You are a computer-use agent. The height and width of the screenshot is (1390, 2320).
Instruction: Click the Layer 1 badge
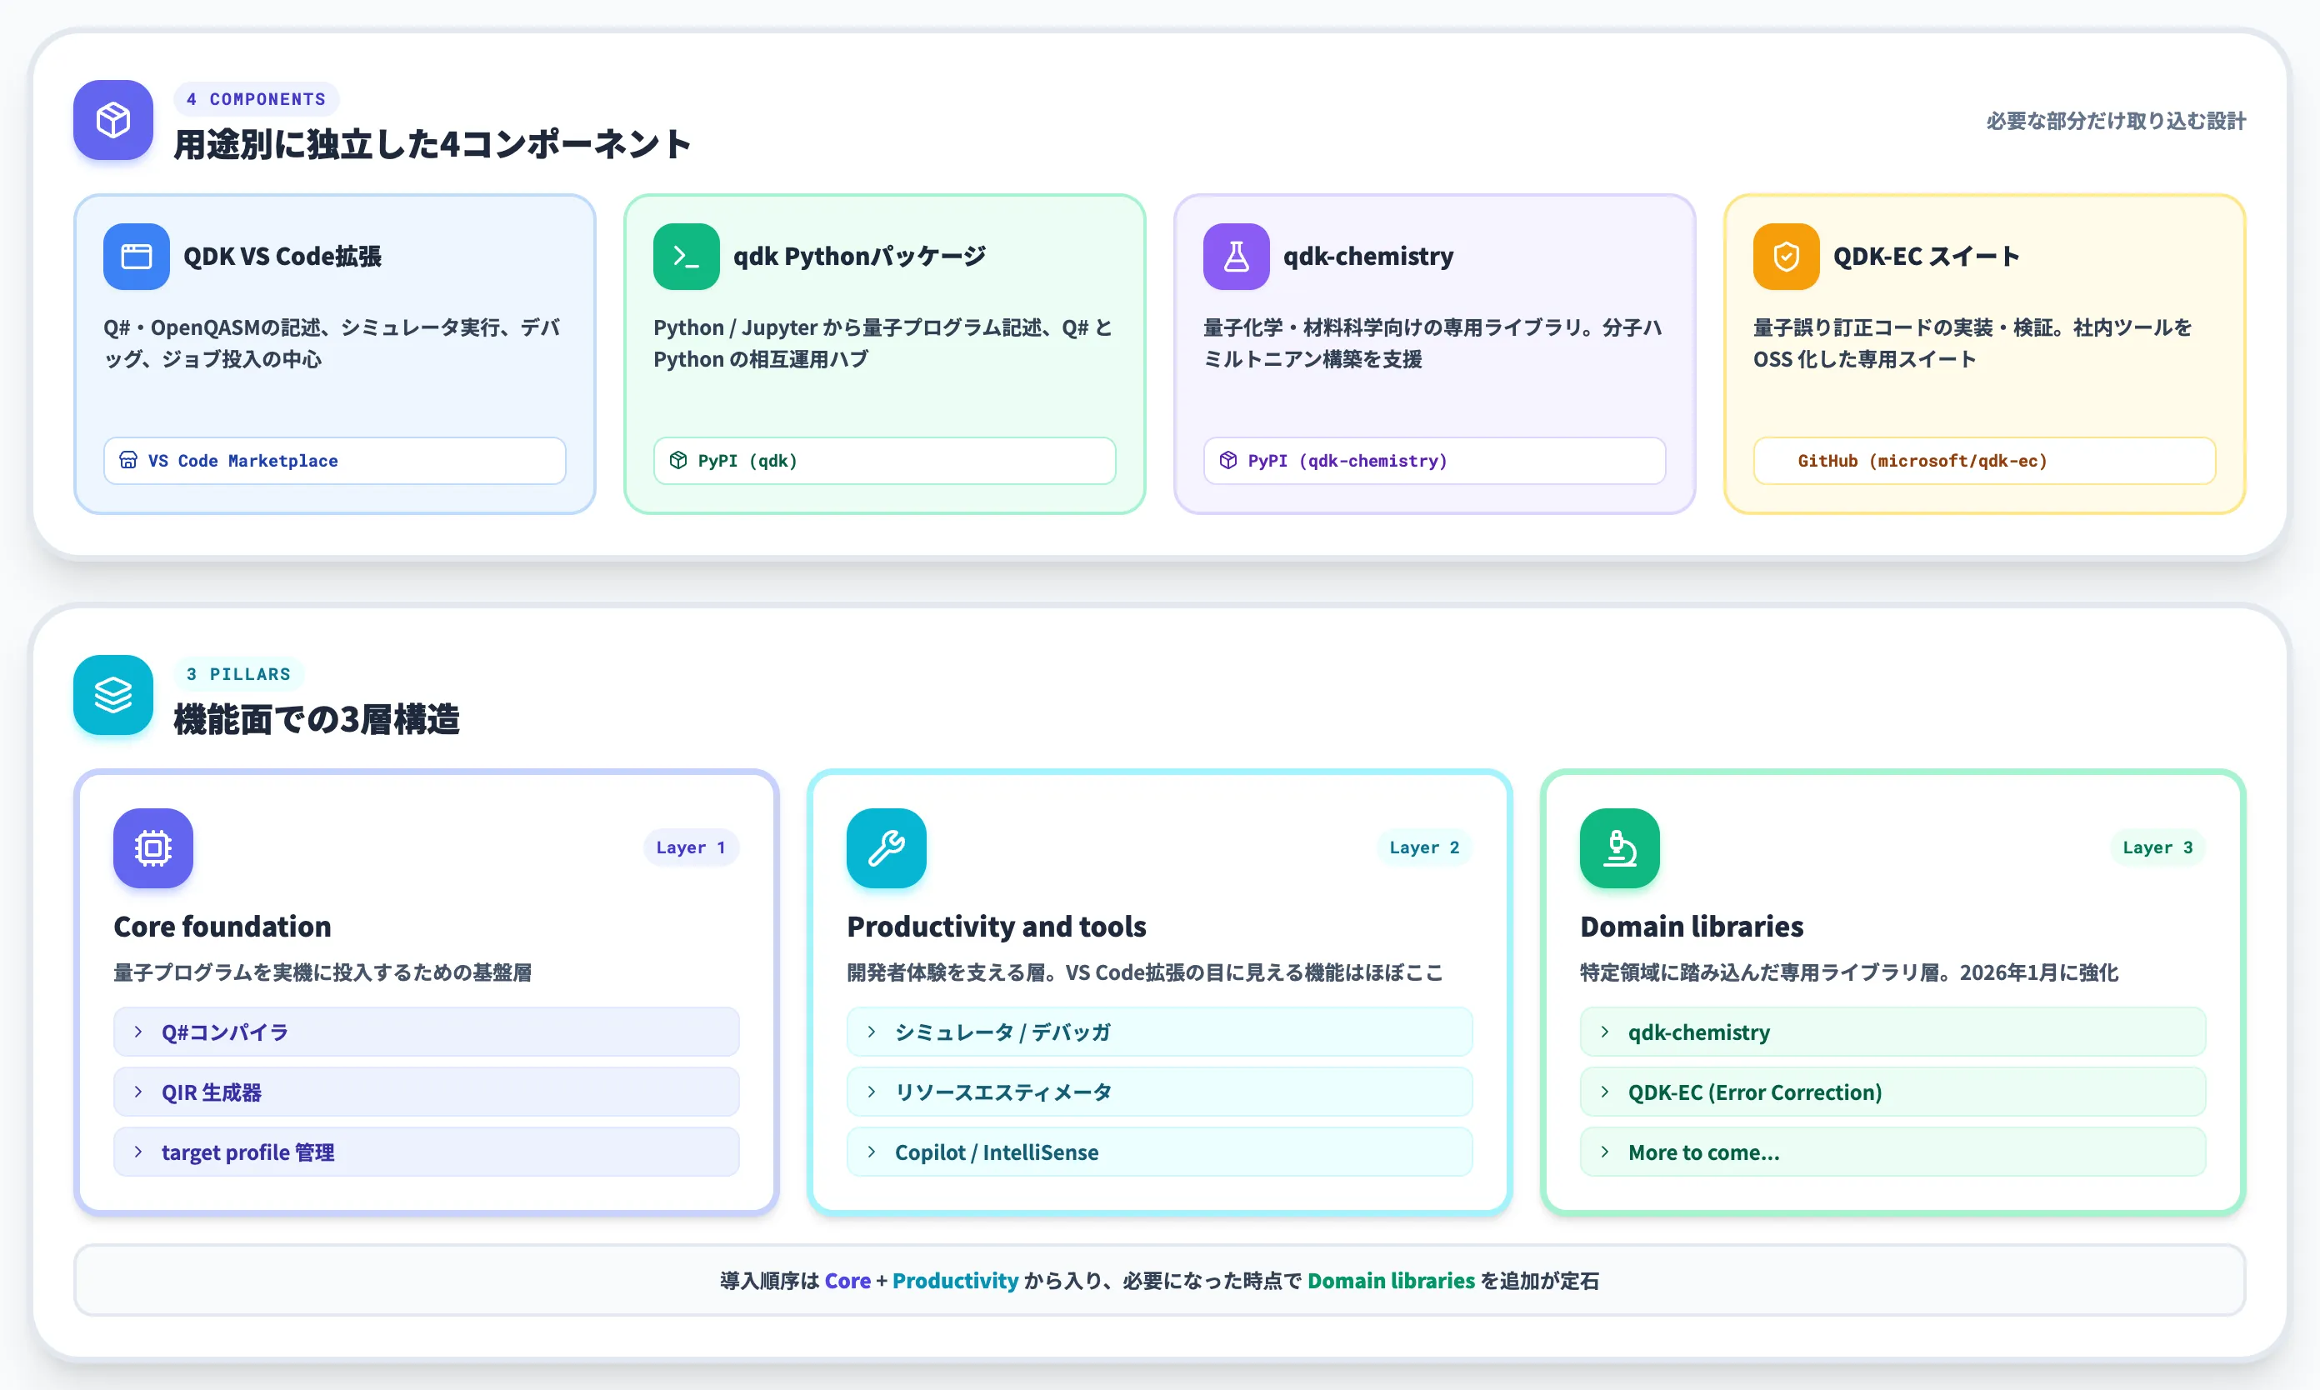click(x=691, y=847)
